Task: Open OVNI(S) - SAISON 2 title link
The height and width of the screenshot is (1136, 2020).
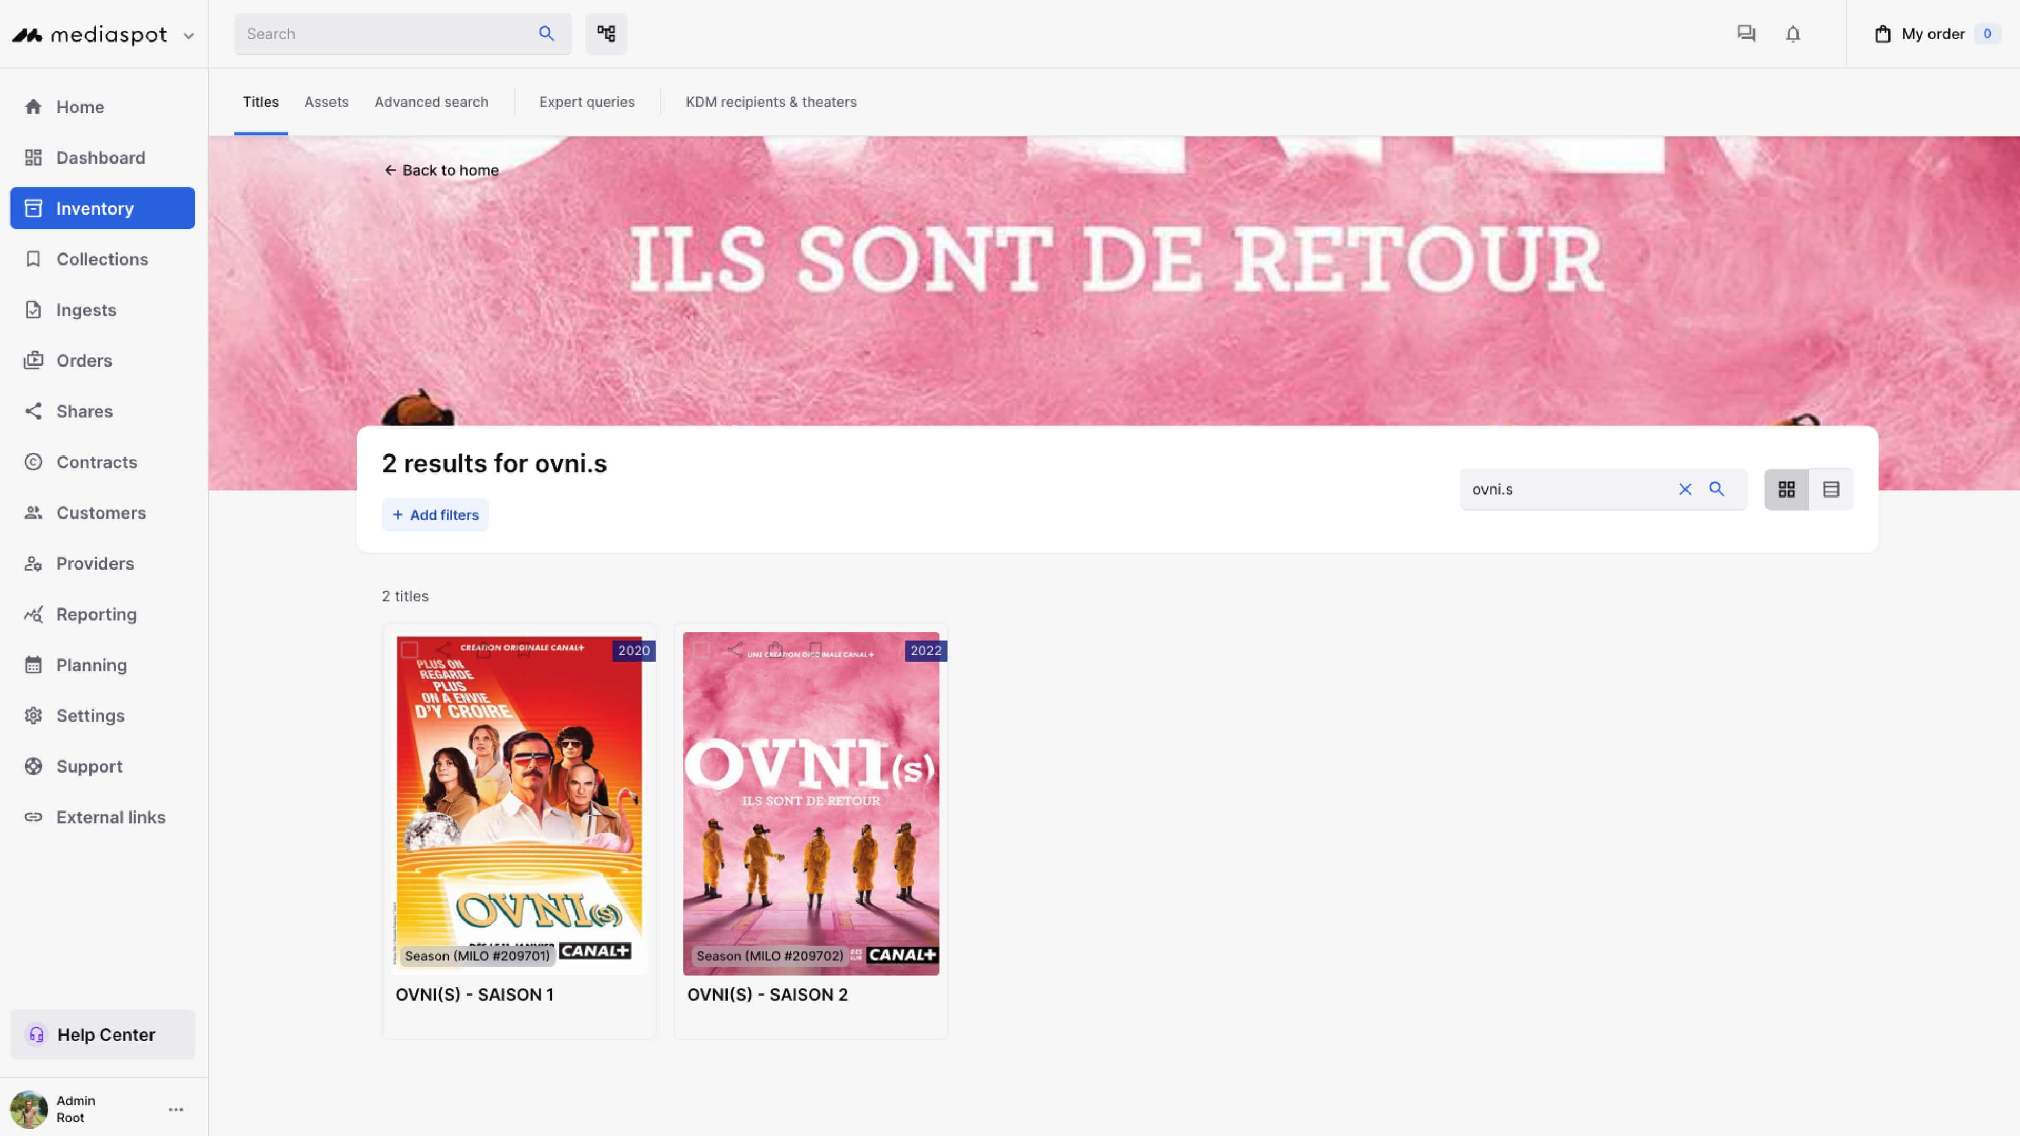Action: click(767, 995)
